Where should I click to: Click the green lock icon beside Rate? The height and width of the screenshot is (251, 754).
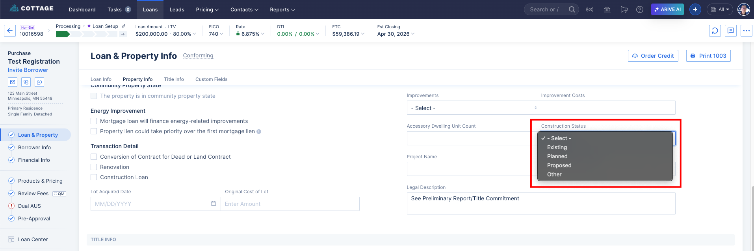pos(238,34)
